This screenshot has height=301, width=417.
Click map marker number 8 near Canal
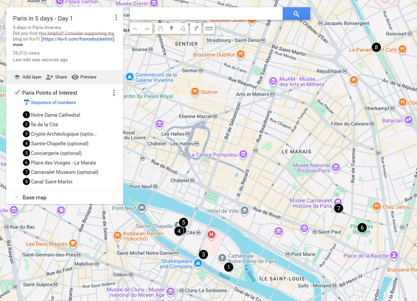[376, 47]
